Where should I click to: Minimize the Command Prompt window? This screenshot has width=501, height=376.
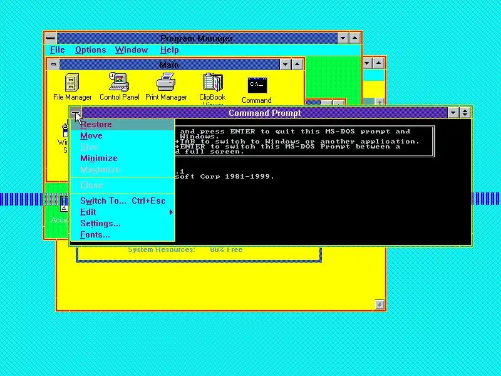pos(453,113)
